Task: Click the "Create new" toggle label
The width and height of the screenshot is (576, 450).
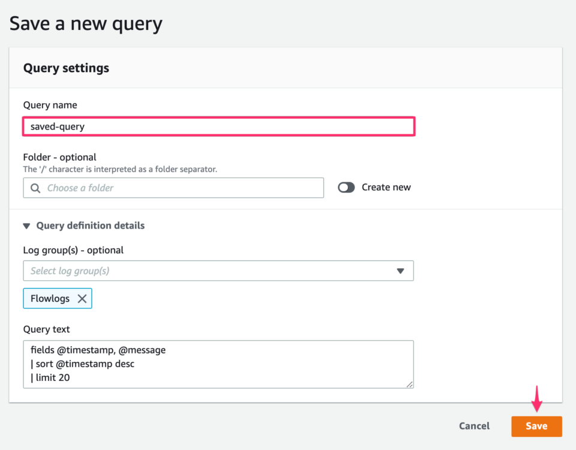Action: (x=386, y=187)
